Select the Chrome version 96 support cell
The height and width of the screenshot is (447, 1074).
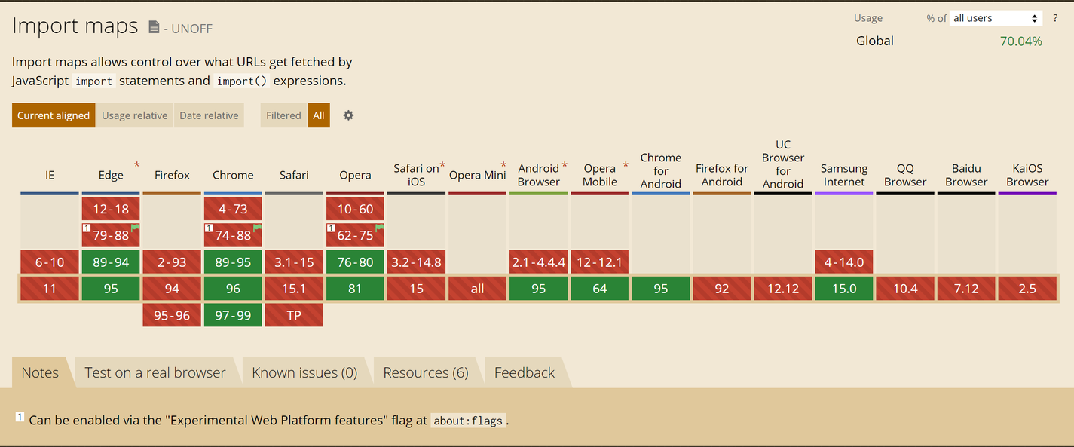(232, 288)
